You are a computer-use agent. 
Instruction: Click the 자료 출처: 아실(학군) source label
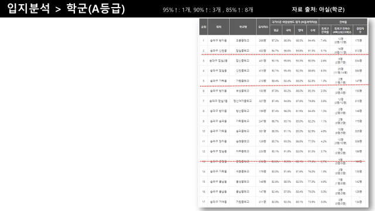(x=318, y=9)
